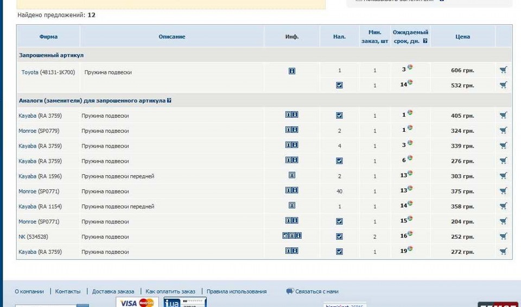521x307 pixels.
Task: Open Kayaba link for RA 1154
Action: click(x=27, y=206)
